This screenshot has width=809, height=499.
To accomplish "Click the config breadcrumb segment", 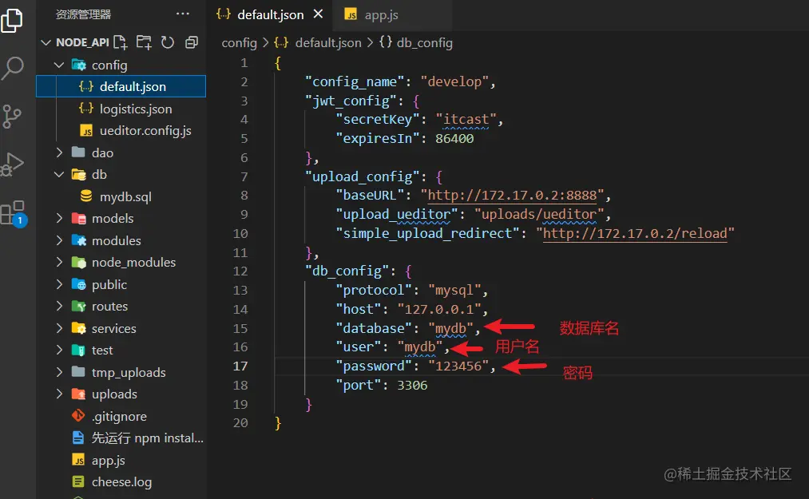I will pos(239,43).
